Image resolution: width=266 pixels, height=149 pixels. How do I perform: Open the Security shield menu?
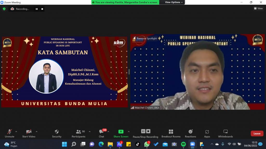pyautogui.click(x=57, y=133)
